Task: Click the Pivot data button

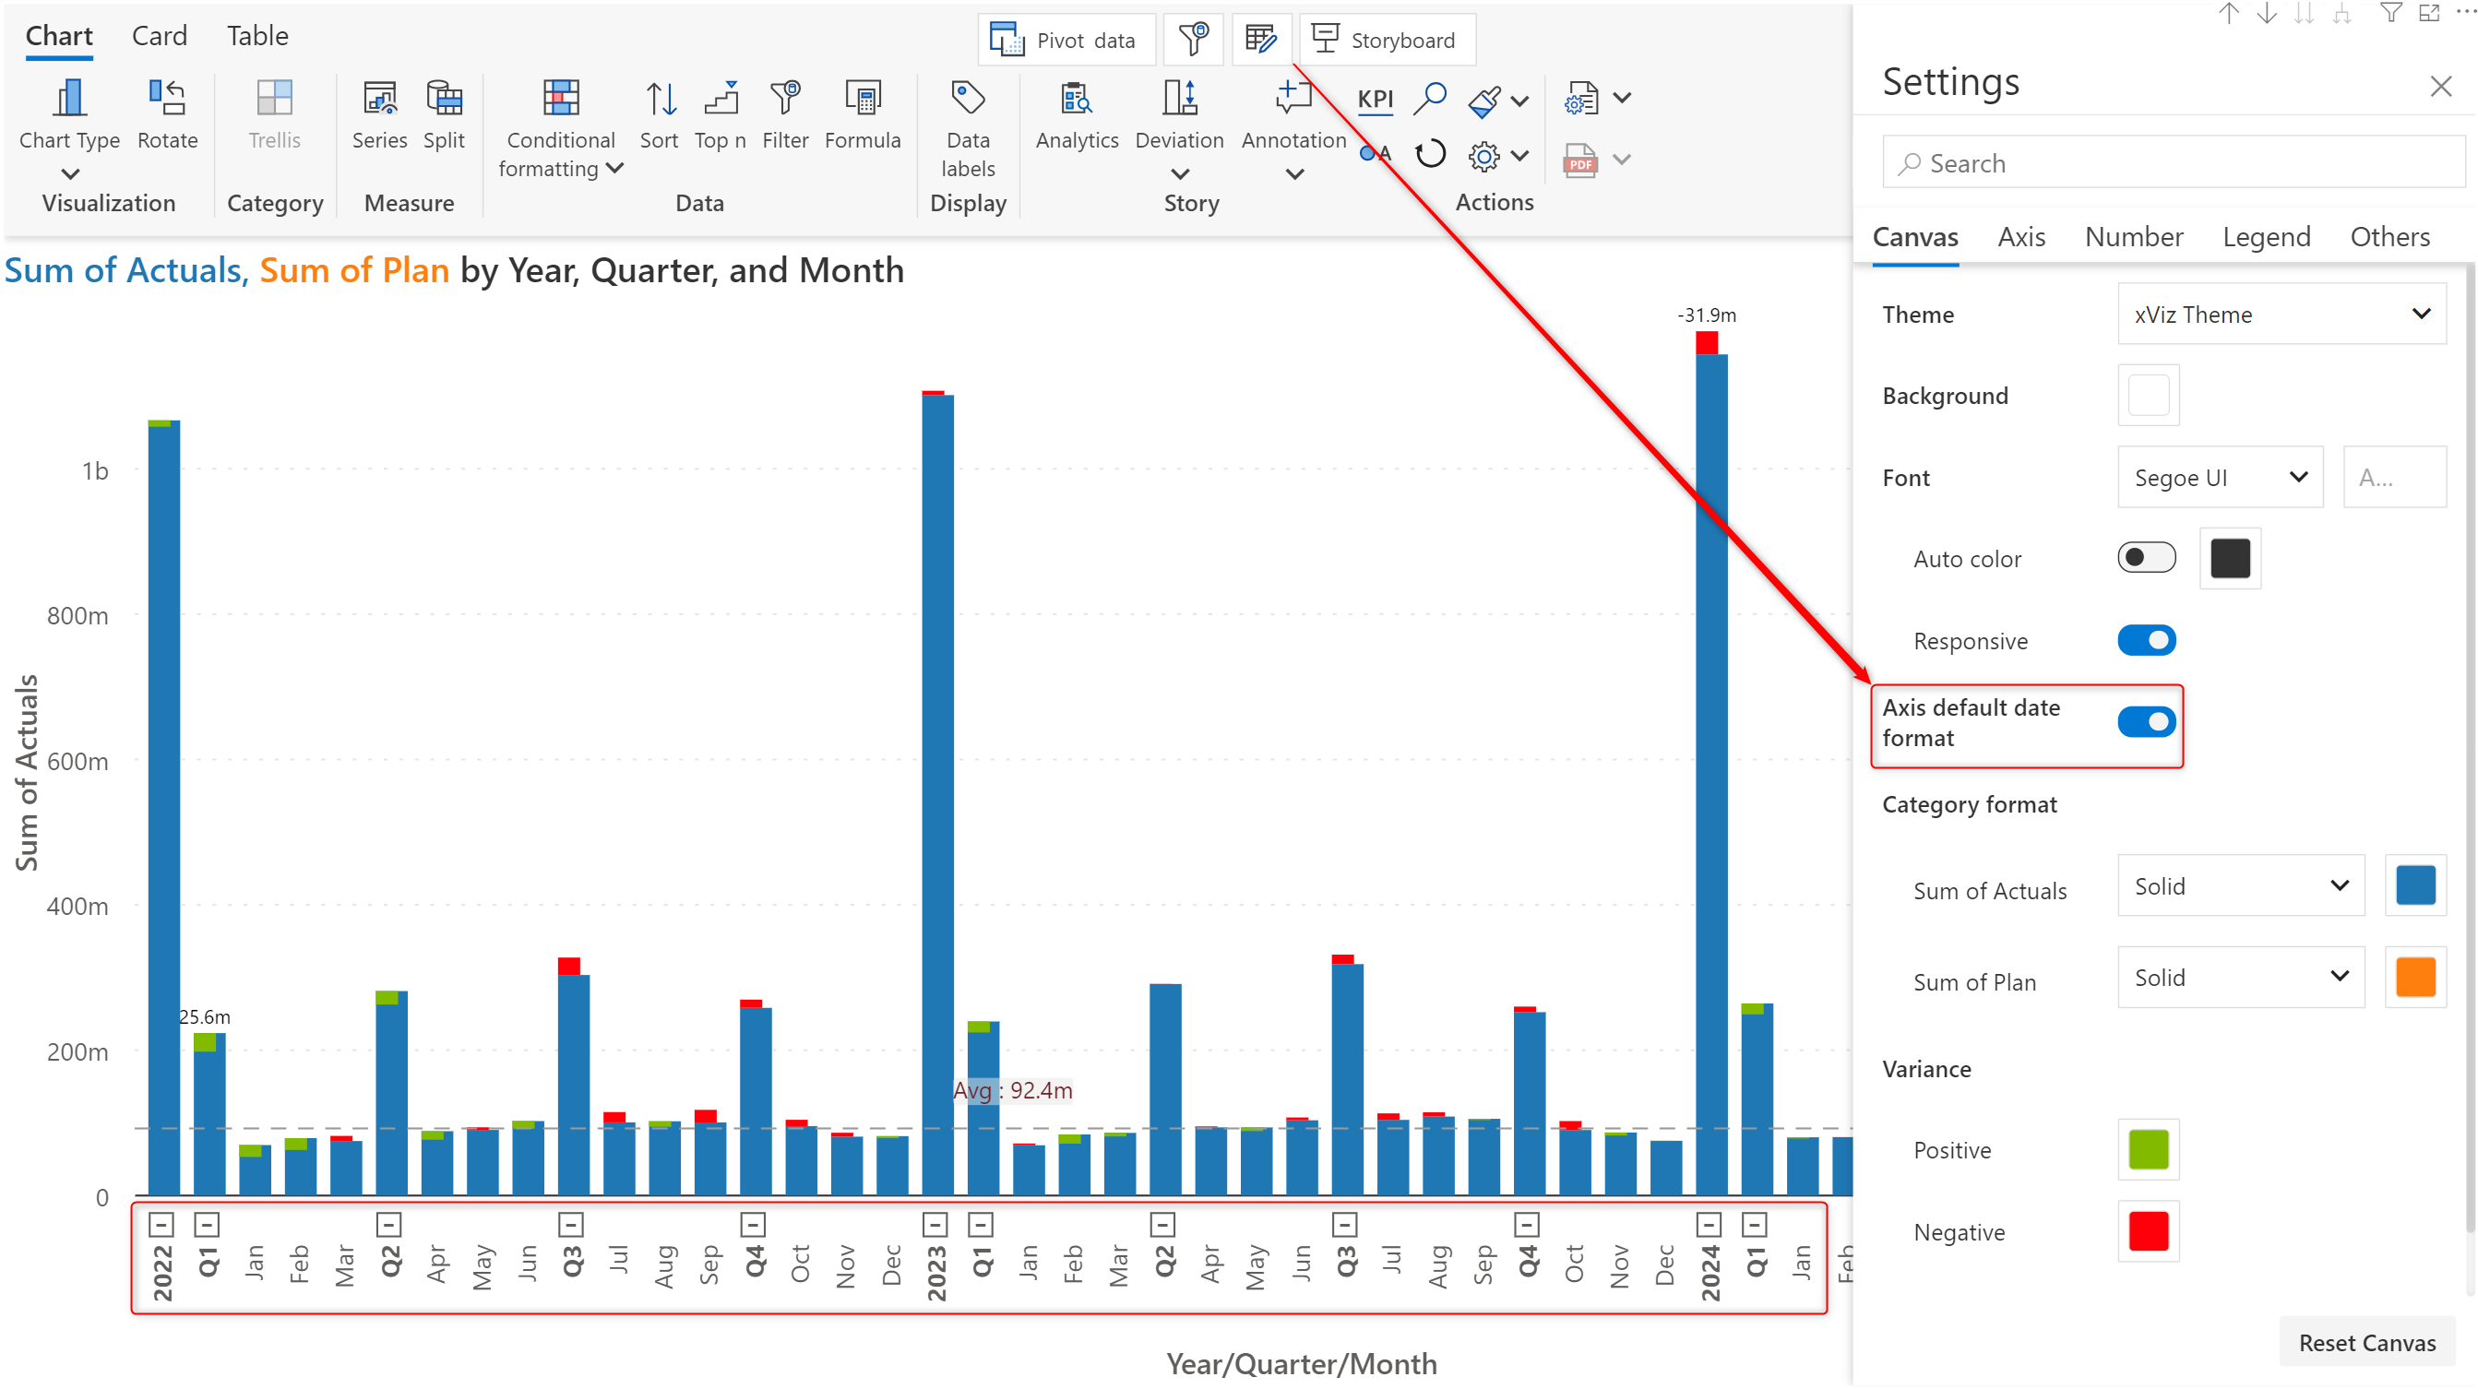Action: point(1066,40)
